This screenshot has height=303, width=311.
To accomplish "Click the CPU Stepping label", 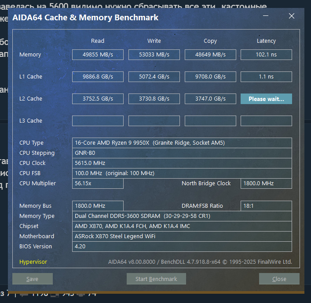I will [x=37, y=153].
